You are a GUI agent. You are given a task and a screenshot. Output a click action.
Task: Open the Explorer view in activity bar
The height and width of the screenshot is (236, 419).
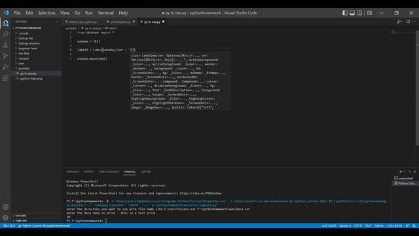click(5, 24)
